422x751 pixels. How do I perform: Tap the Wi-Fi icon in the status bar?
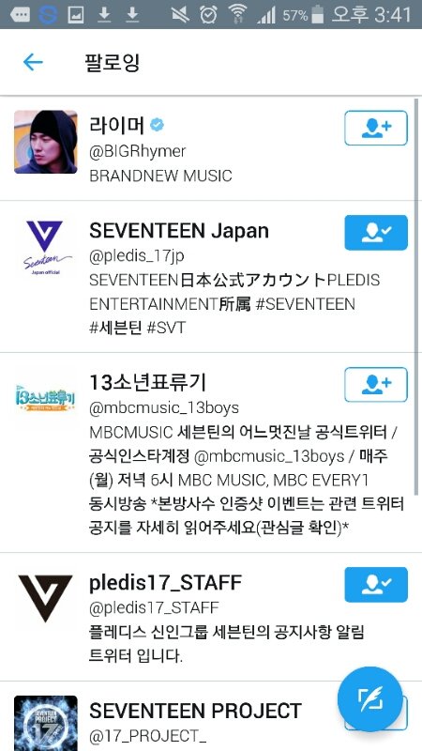point(237,14)
